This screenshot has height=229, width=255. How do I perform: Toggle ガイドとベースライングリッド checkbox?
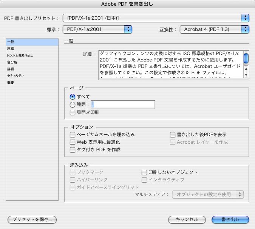point(73,187)
